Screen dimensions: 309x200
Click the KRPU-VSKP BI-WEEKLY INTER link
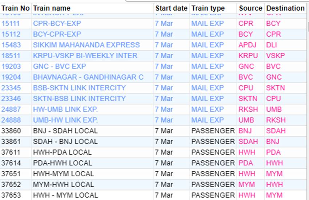click(85, 56)
